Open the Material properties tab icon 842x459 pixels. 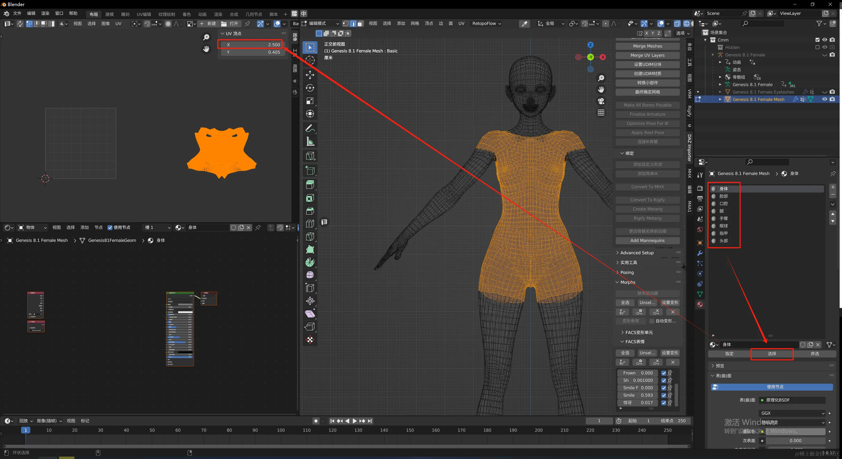(x=700, y=304)
